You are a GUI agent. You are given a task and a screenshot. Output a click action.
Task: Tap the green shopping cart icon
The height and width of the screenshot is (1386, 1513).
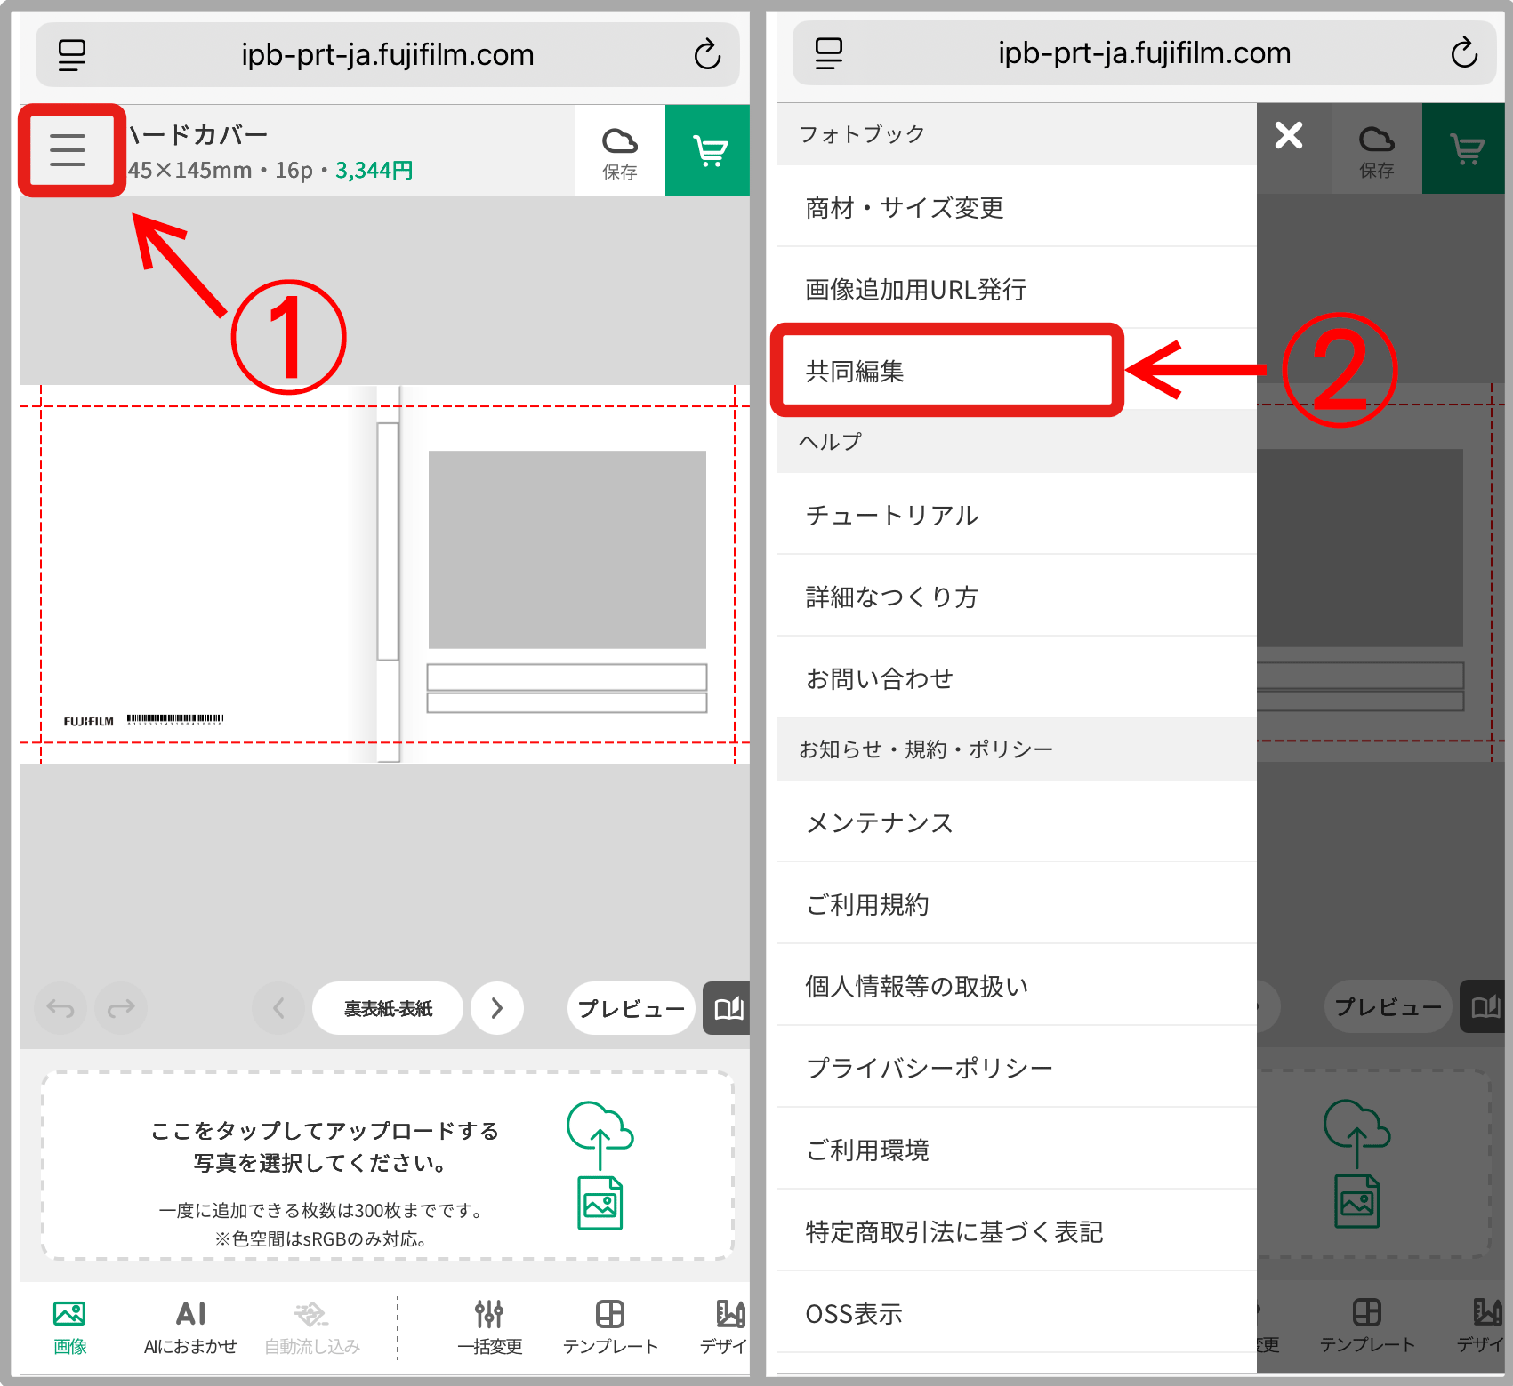tap(708, 150)
